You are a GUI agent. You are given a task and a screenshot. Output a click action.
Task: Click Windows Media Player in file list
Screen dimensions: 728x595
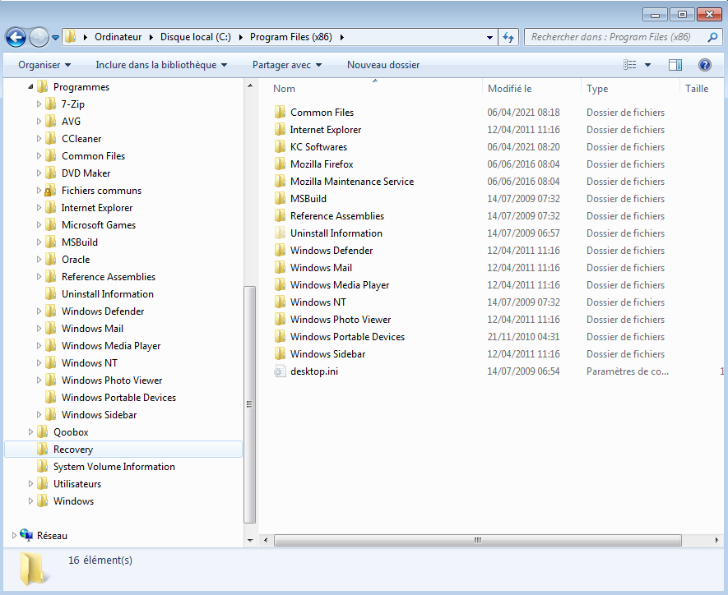click(x=340, y=284)
